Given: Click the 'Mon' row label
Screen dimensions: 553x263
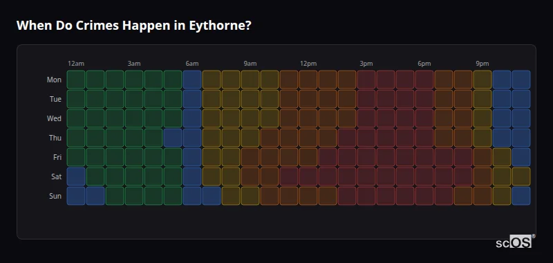Looking at the screenshot, I should [54, 80].
